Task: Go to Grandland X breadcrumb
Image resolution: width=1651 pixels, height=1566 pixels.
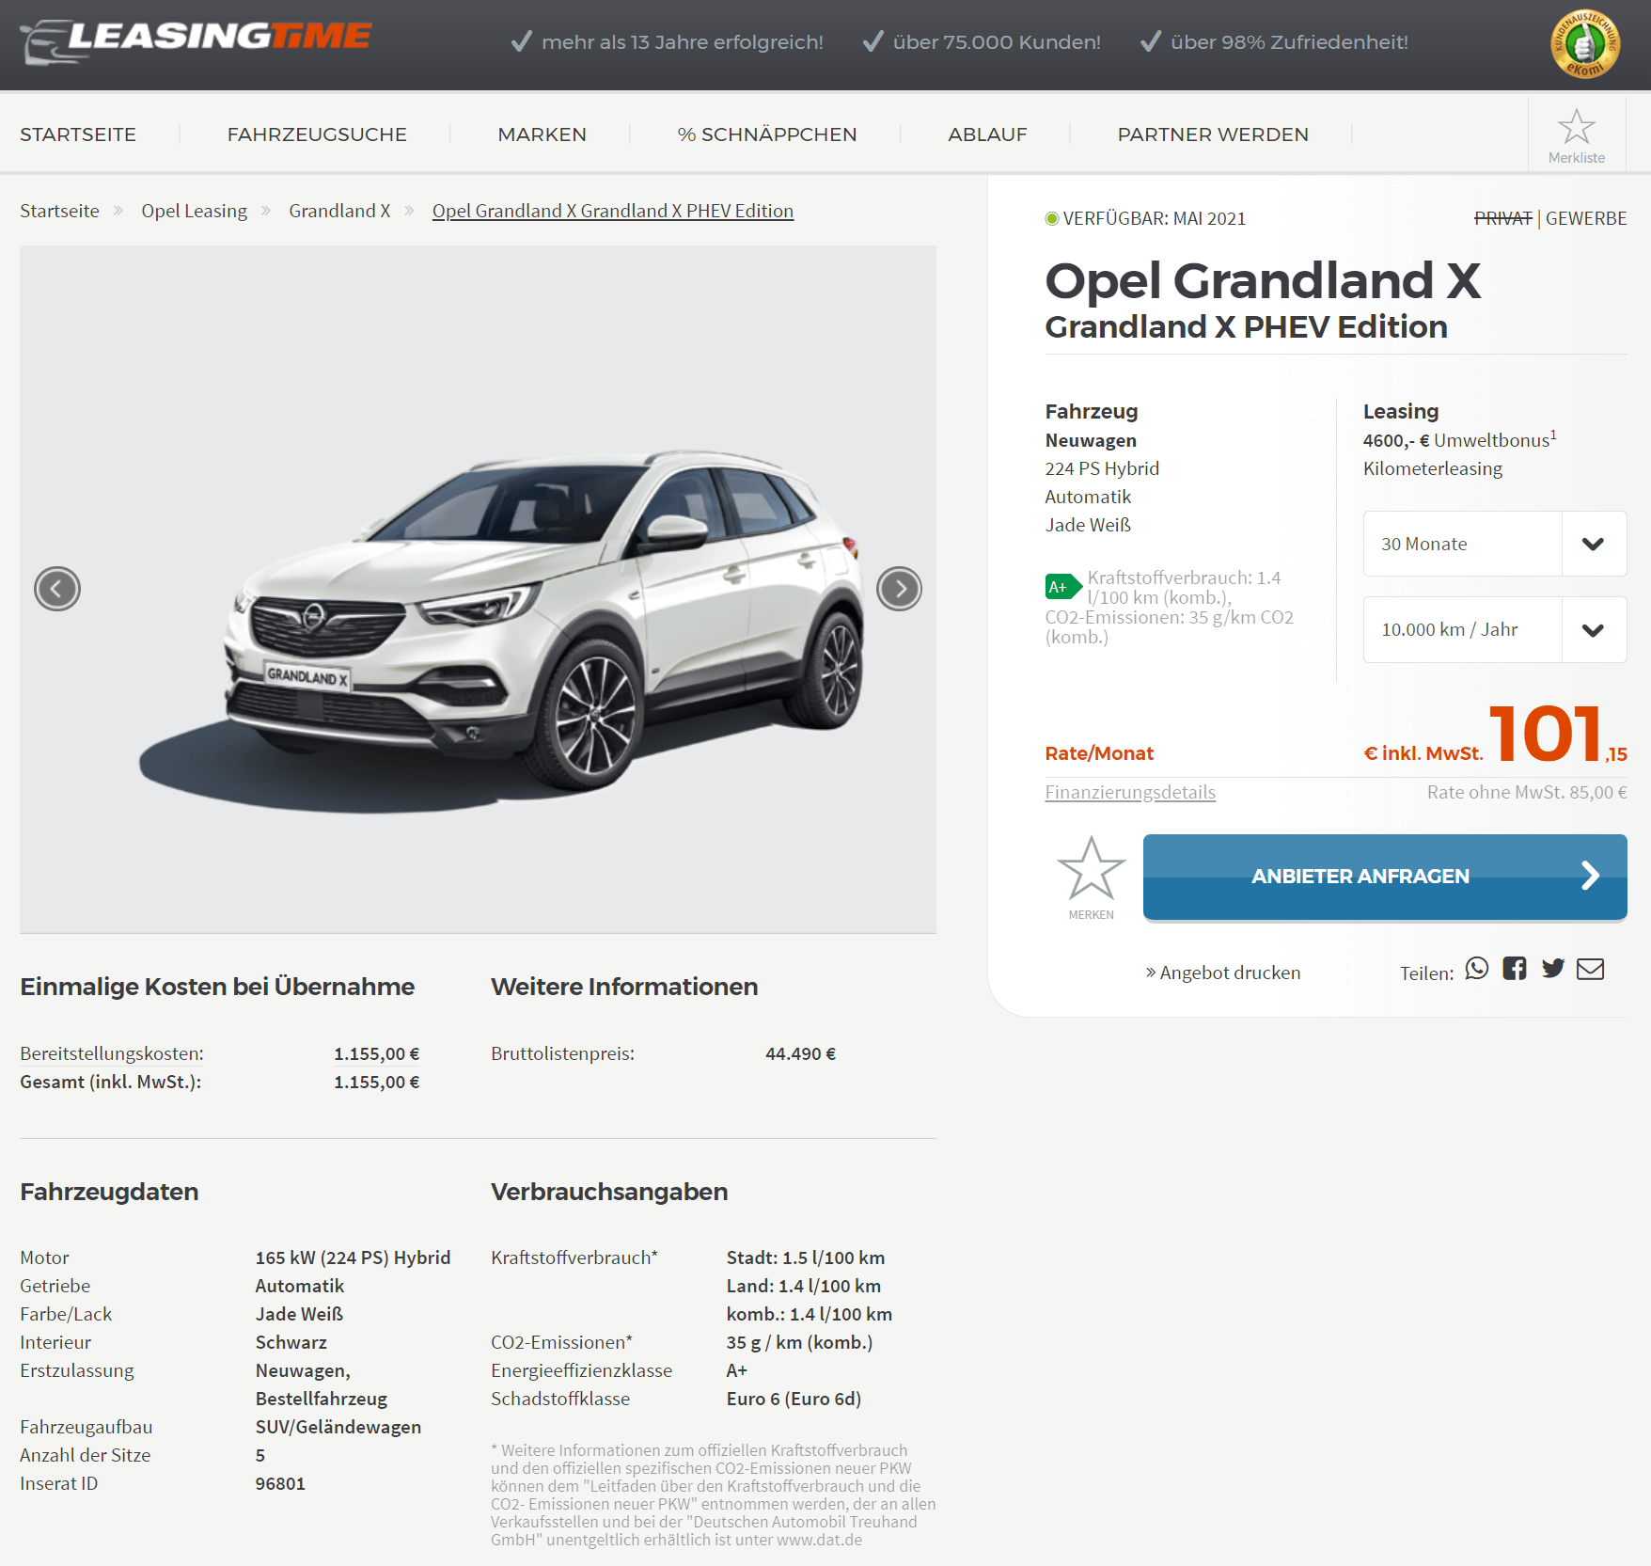Action: pos(339,211)
